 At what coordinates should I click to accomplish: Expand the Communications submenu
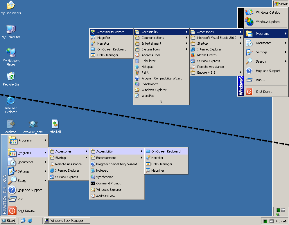coord(161,38)
